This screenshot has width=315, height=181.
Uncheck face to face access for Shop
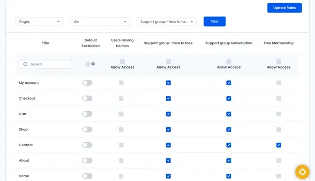point(168,130)
